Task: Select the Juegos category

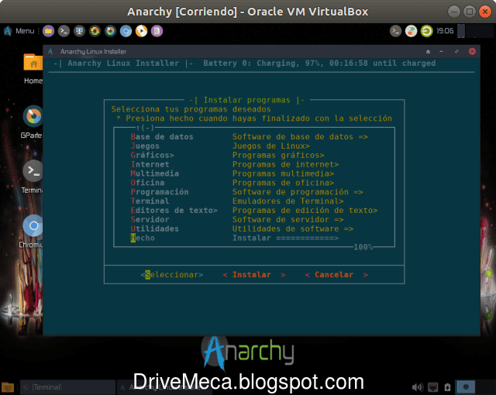Action: 145,146
